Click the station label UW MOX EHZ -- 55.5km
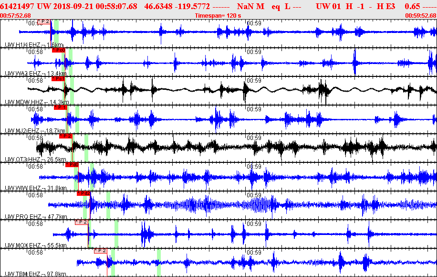437x277 pixels. 36,245
